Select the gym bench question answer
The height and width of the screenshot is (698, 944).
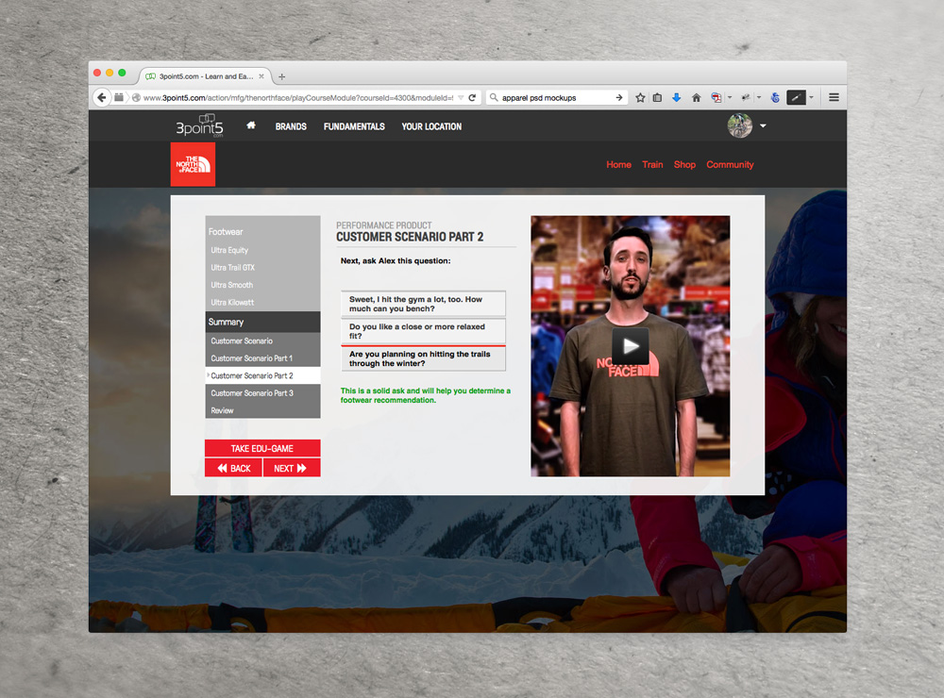point(423,304)
